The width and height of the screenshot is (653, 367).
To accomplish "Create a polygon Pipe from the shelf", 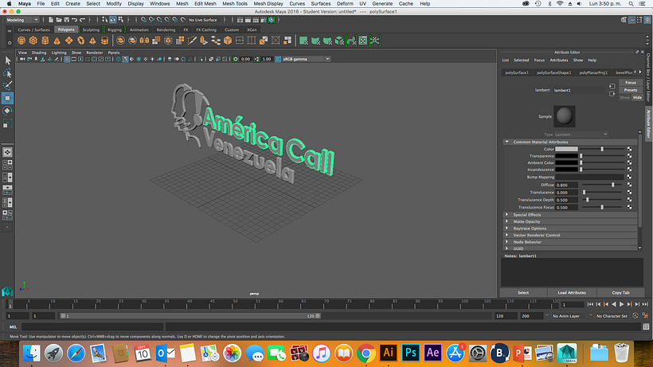I will tap(104, 41).
